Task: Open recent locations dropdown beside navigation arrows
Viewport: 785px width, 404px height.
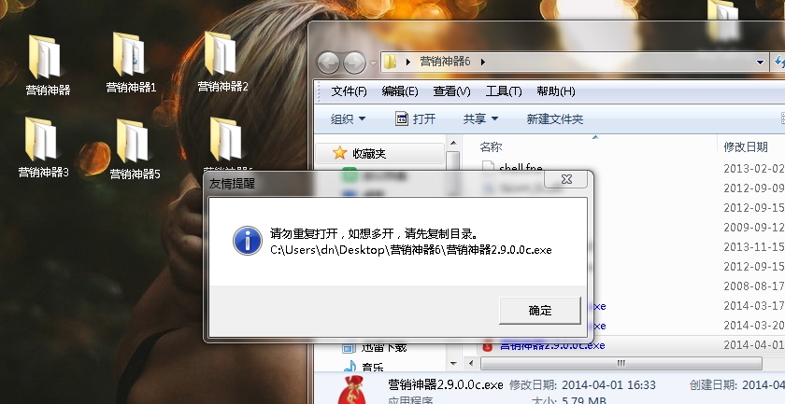Action: coord(373,63)
